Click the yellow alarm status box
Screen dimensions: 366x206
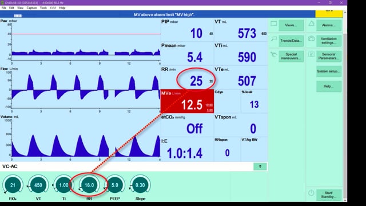[329, 14]
